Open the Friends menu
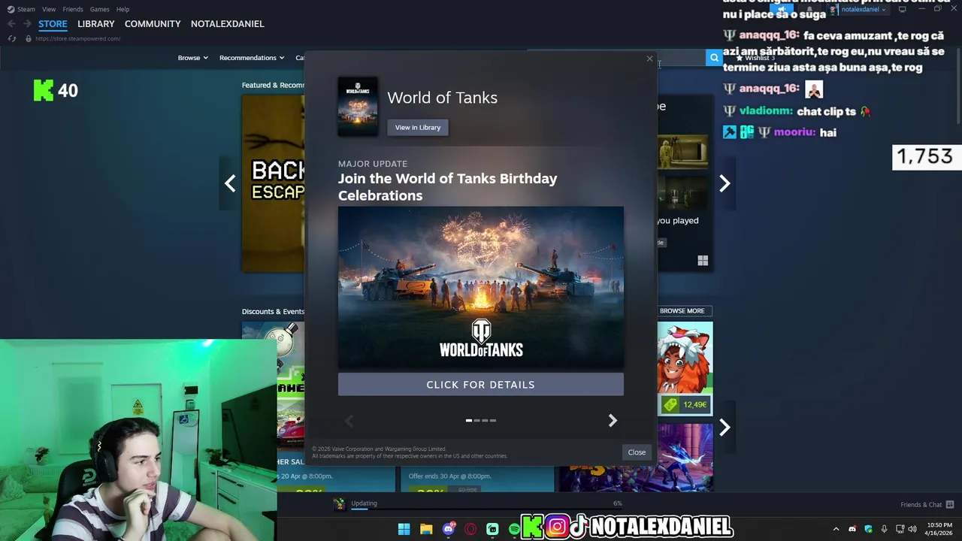The width and height of the screenshot is (962, 541). click(73, 9)
